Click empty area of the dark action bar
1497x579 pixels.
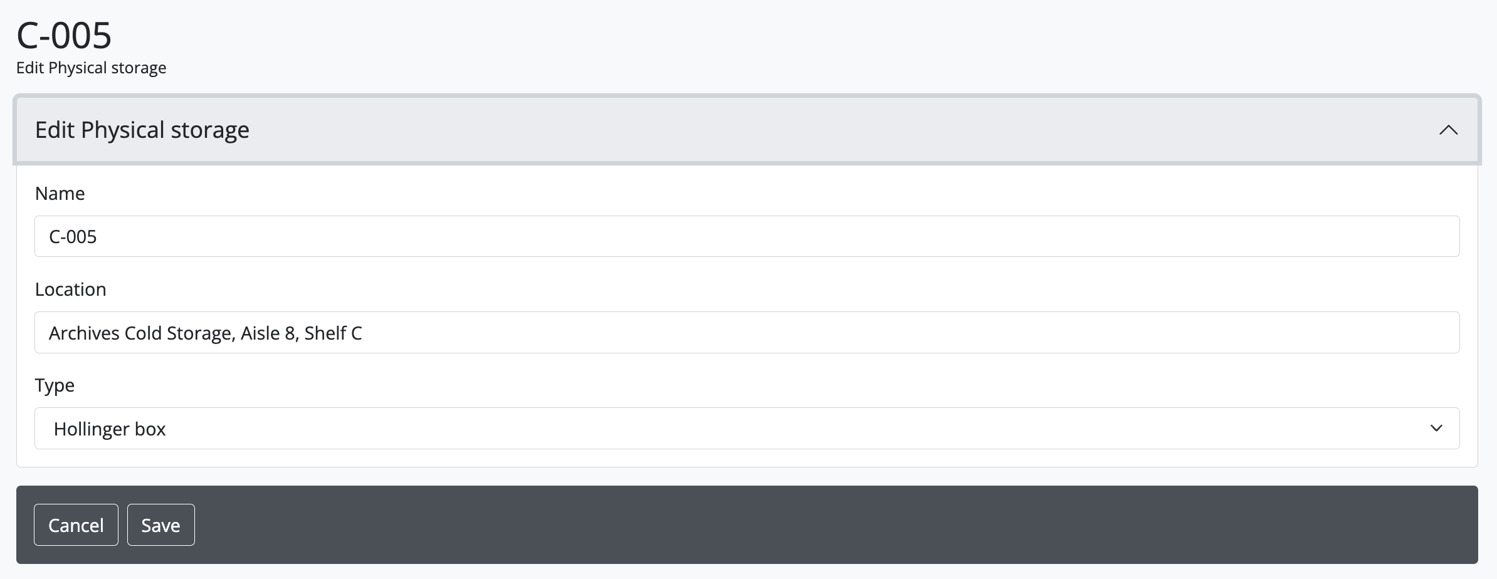pos(815,525)
